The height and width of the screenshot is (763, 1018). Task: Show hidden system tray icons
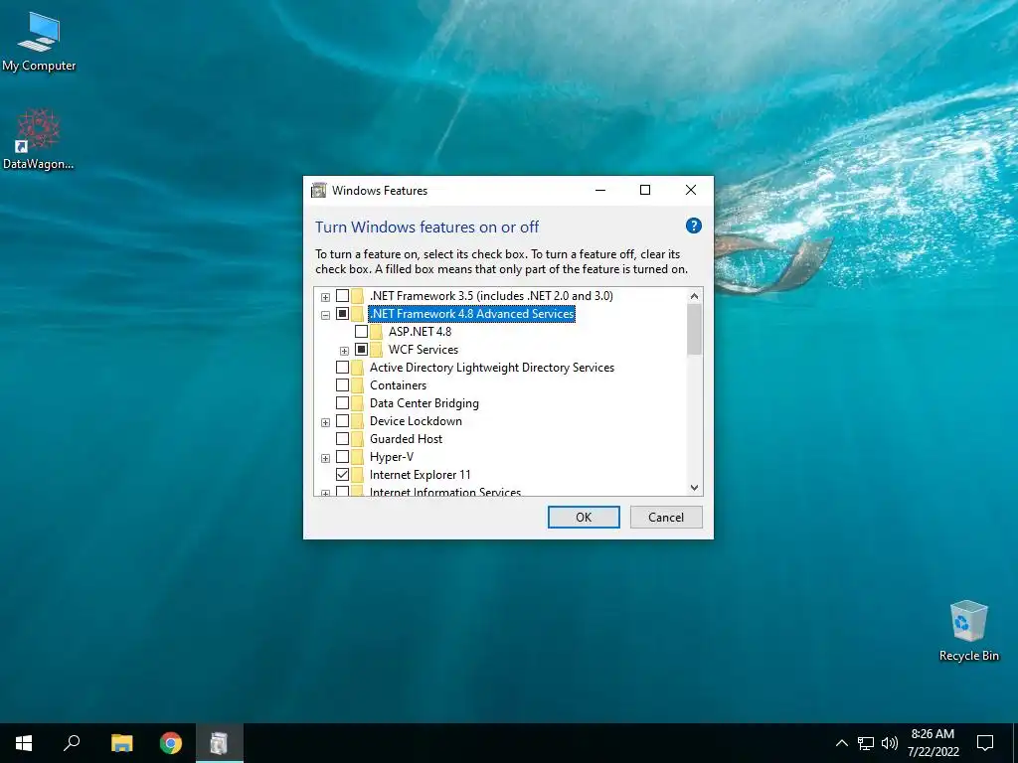pyautogui.click(x=841, y=743)
